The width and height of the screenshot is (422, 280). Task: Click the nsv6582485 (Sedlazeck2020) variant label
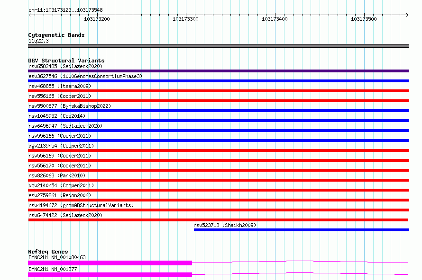(65, 66)
